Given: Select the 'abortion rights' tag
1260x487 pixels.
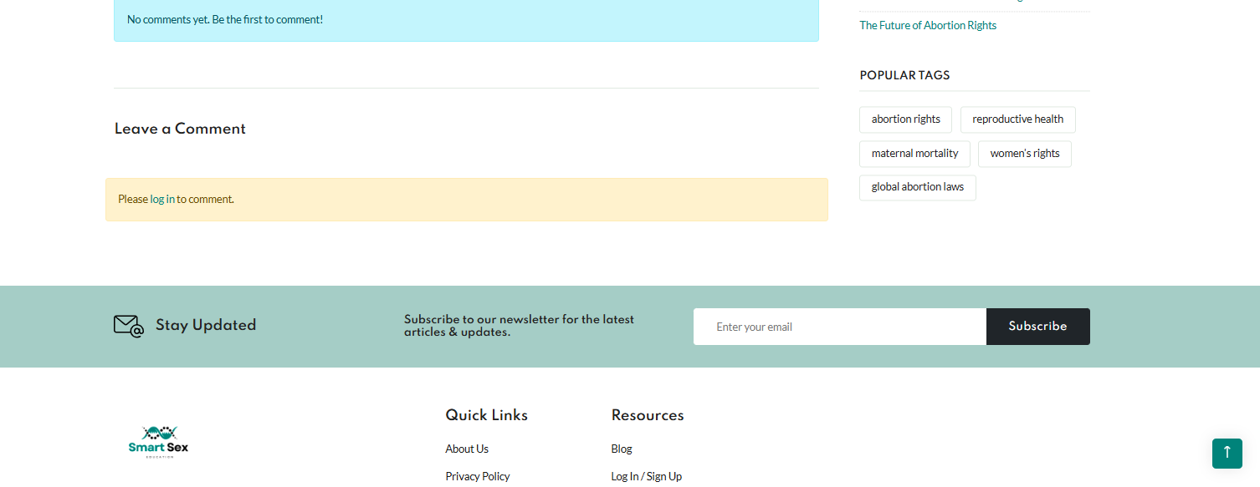Looking at the screenshot, I should click(x=905, y=119).
